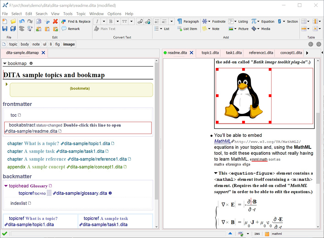Insert a Paragraph using the pilcrow icon
The width and height of the screenshot is (324, 238).
point(180,21)
